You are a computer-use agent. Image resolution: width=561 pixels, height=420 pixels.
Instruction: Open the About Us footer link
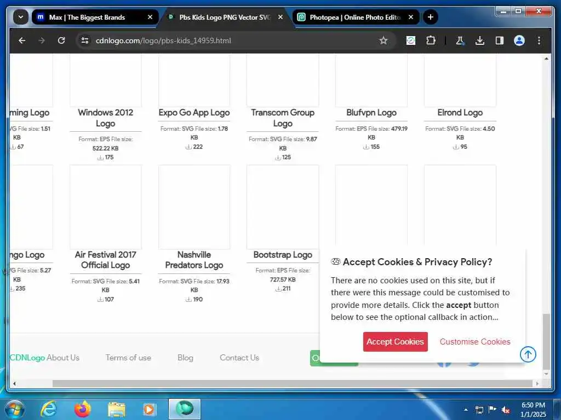pyautogui.click(x=63, y=358)
